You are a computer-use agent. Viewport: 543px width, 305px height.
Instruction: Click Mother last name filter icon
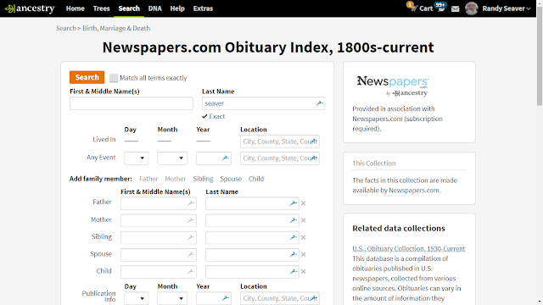point(294,220)
